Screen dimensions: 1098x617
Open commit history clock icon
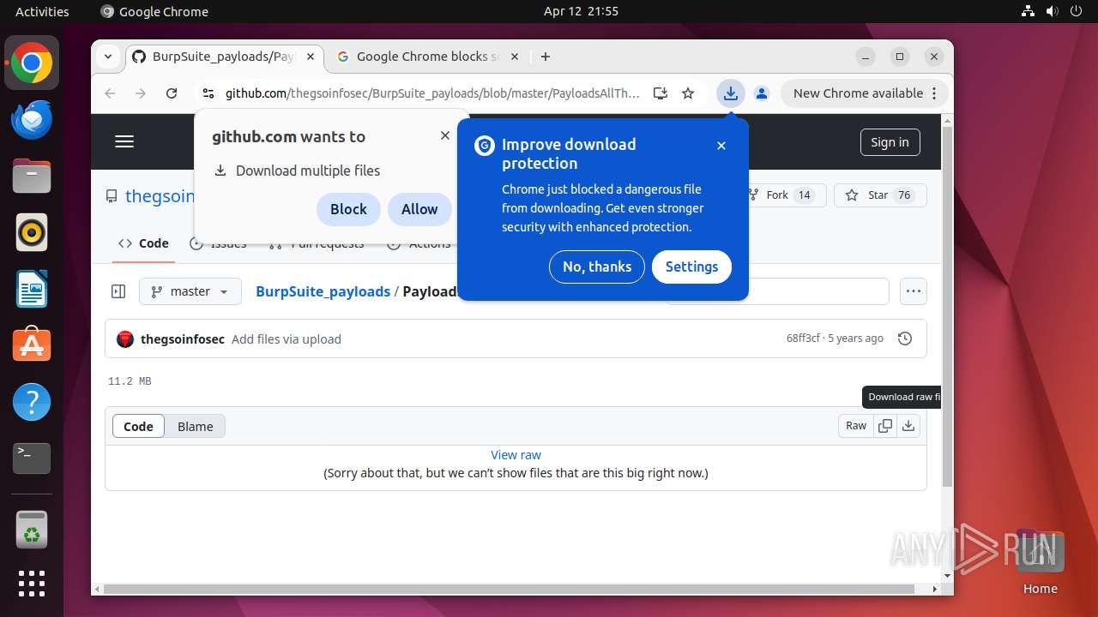[904, 338]
